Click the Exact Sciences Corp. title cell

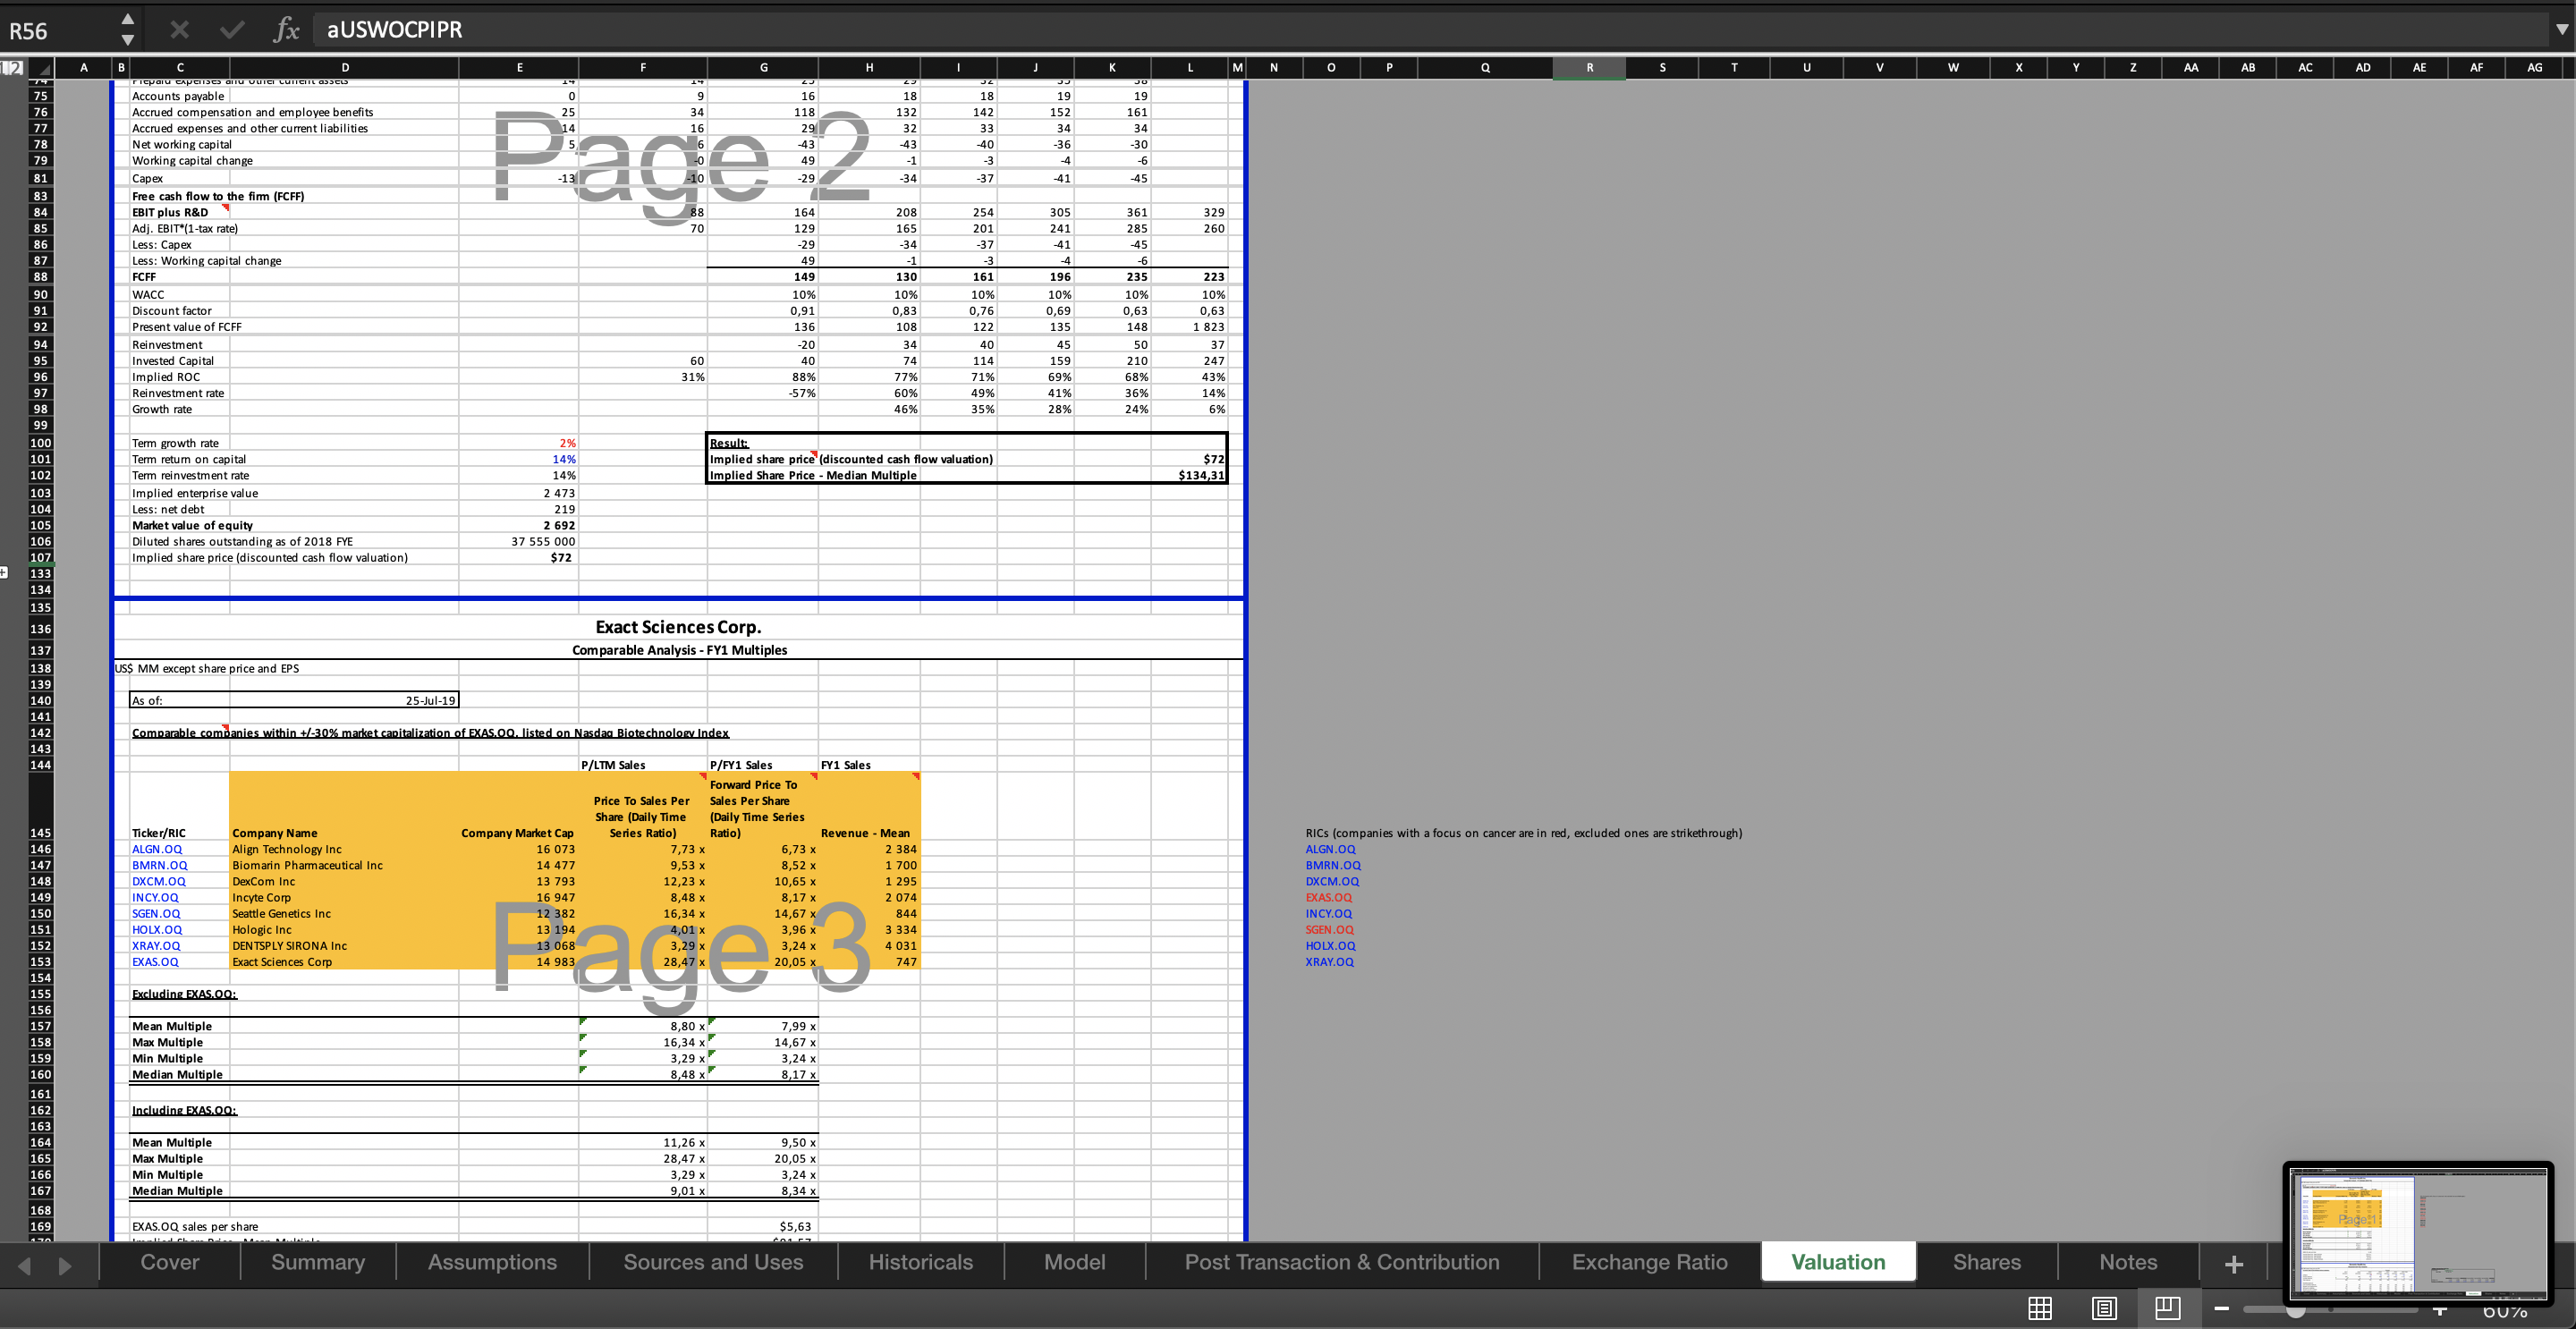tap(678, 627)
